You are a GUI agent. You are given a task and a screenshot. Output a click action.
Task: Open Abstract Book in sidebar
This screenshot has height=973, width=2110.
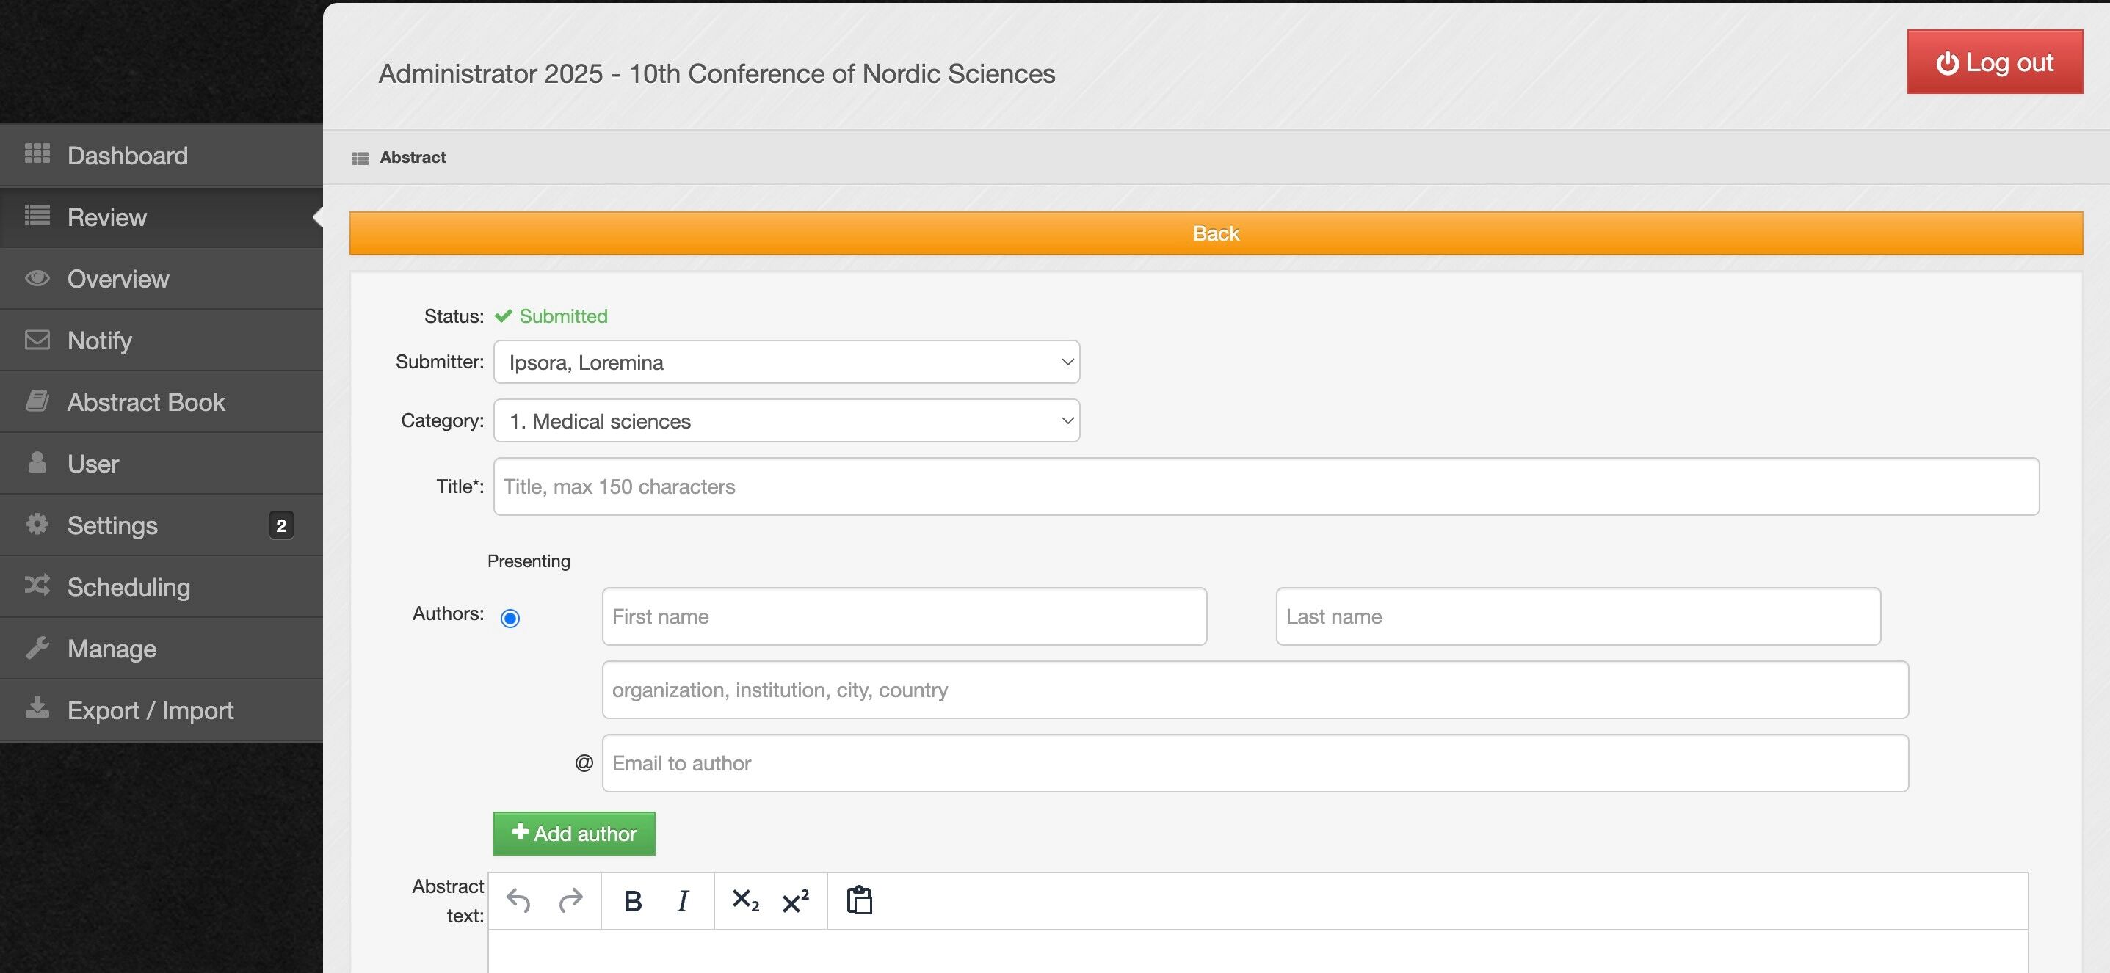pyautogui.click(x=146, y=402)
